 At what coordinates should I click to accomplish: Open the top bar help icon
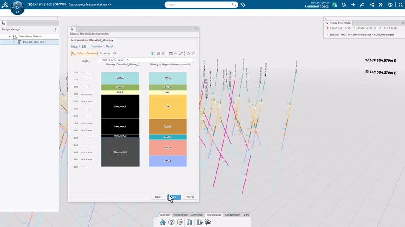tap(390, 5)
